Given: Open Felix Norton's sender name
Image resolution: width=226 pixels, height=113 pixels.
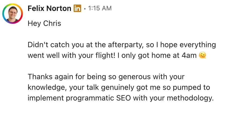Looking at the screenshot, I should click(x=50, y=8).
